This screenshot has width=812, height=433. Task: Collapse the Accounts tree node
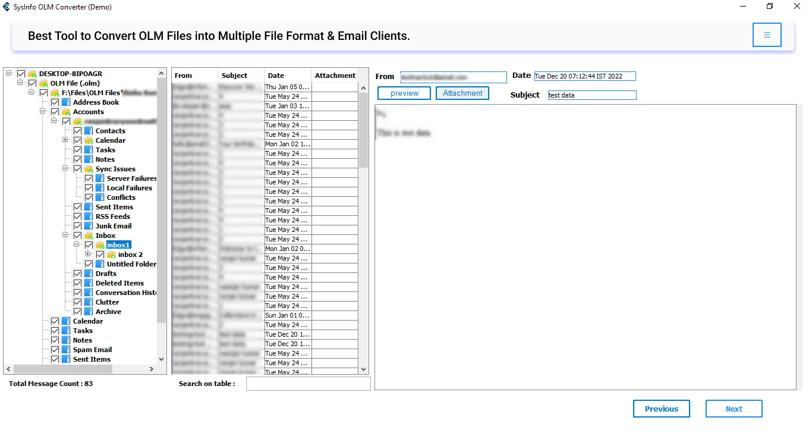43,112
